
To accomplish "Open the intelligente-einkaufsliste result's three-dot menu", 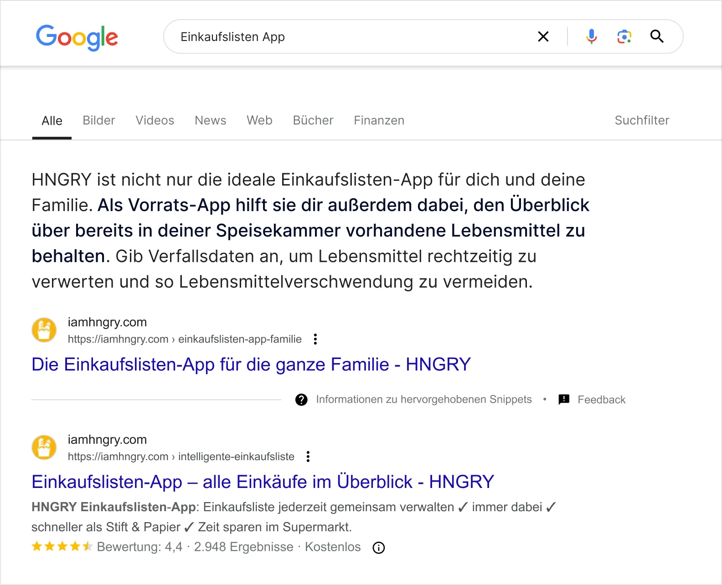I will [308, 457].
